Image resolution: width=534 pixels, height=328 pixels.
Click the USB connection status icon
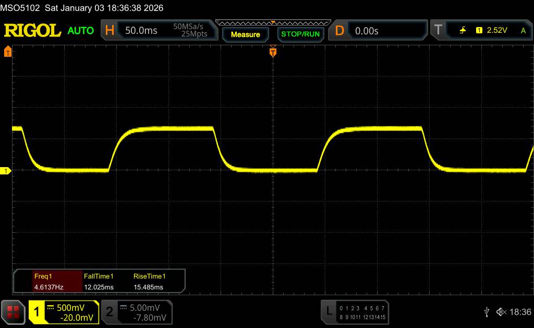tap(487, 311)
